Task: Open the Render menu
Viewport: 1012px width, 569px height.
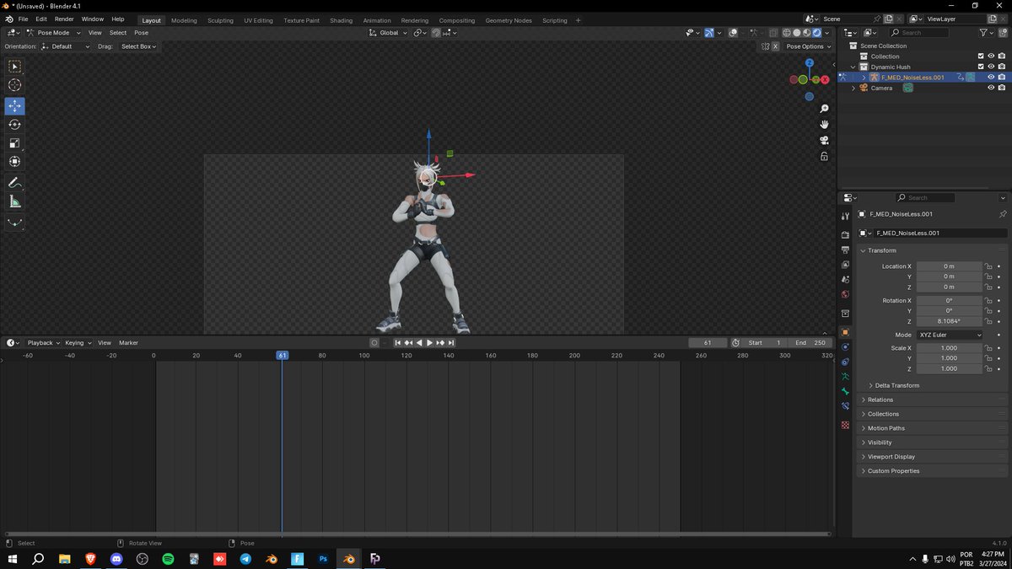Action: (x=64, y=19)
